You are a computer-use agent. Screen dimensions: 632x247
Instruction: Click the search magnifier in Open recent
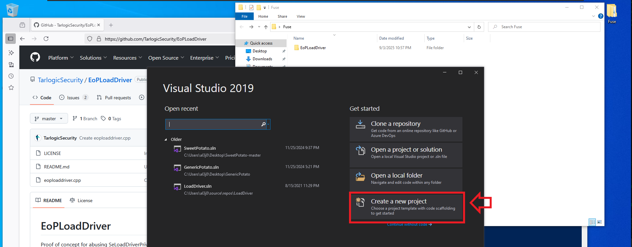(x=263, y=124)
